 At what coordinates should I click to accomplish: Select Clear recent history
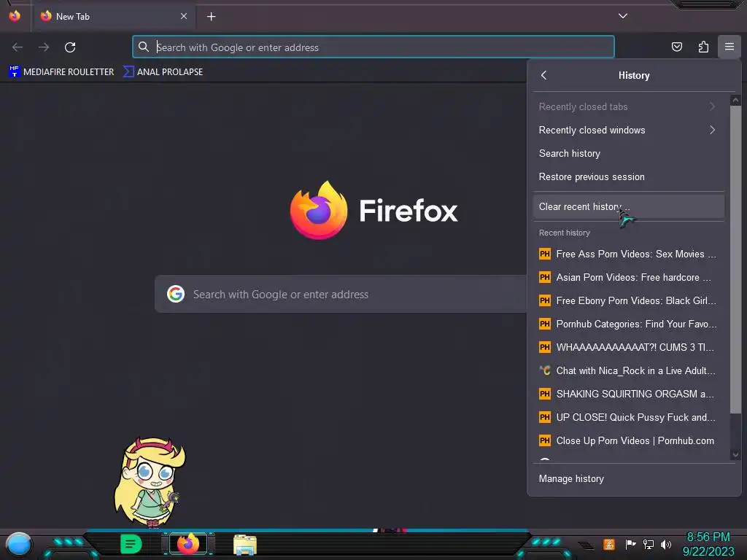point(628,206)
